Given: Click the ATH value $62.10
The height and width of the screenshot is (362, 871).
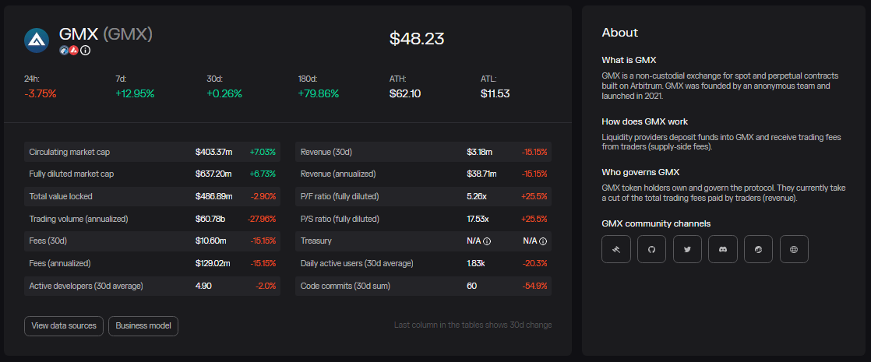Looking at the screenshot, I should pyautogui.click(x=405, y=94).
